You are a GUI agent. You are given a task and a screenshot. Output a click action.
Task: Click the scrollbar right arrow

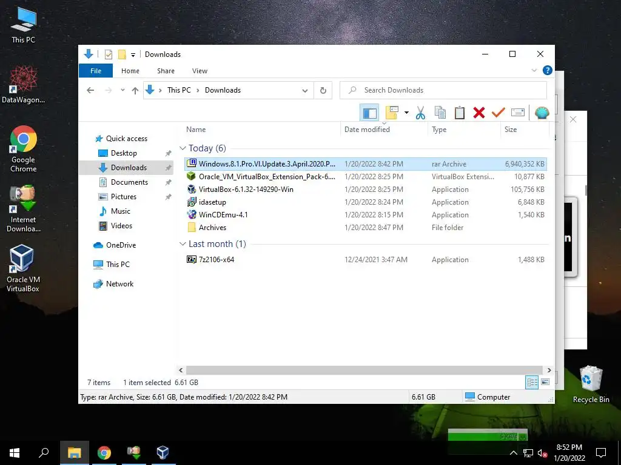[549, 370]
